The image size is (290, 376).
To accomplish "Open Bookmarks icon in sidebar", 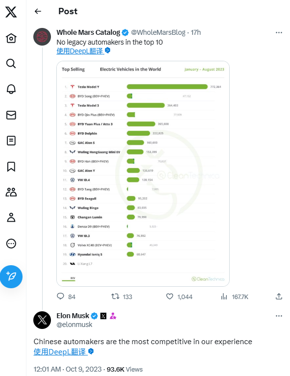I will pyautogui.click(x=11, y=166).
